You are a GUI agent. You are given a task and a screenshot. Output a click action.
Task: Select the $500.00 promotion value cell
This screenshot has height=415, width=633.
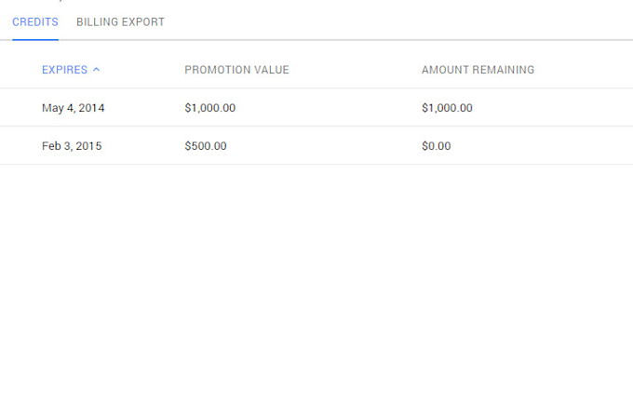pos(206,146)
